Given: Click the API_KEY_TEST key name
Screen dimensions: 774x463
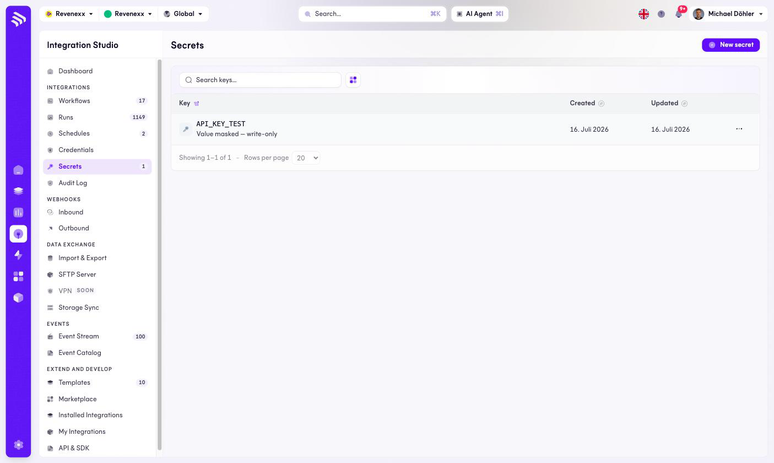Looking at the screenshot, I should 221,124.
